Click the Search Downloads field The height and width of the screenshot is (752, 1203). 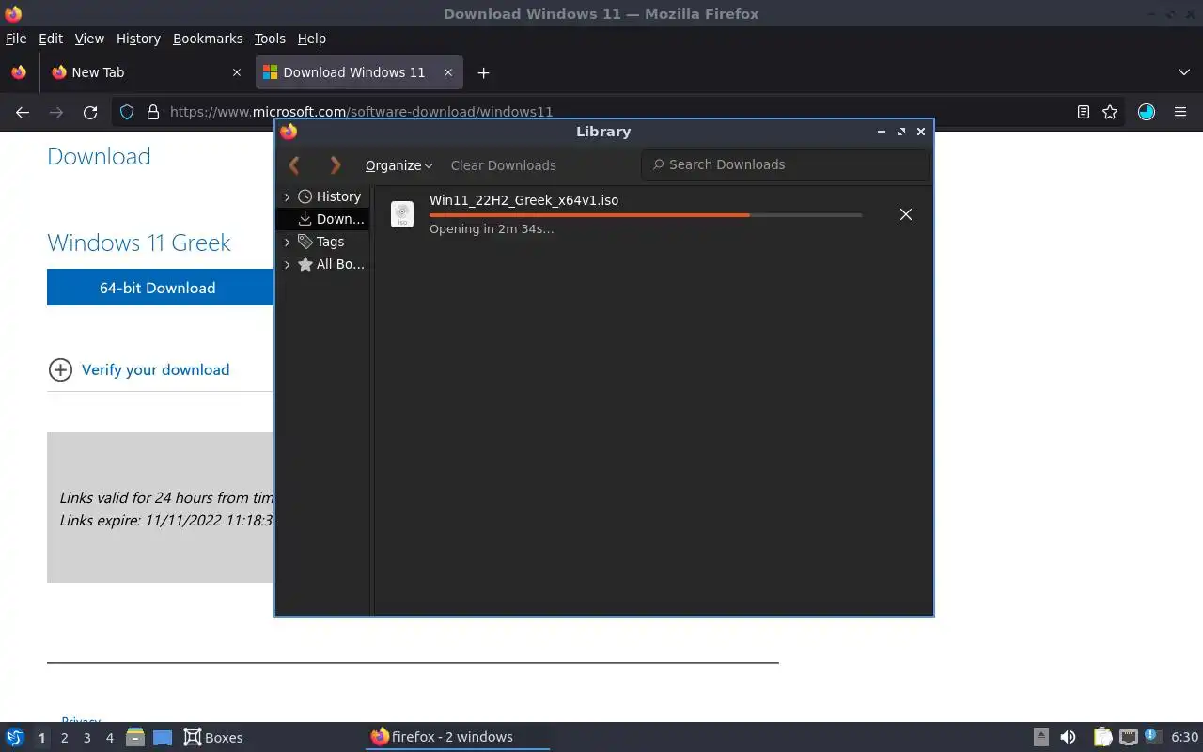click(786, 164)
